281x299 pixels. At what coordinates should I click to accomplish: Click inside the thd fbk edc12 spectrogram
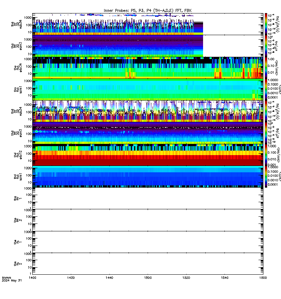tap(148, 155)
